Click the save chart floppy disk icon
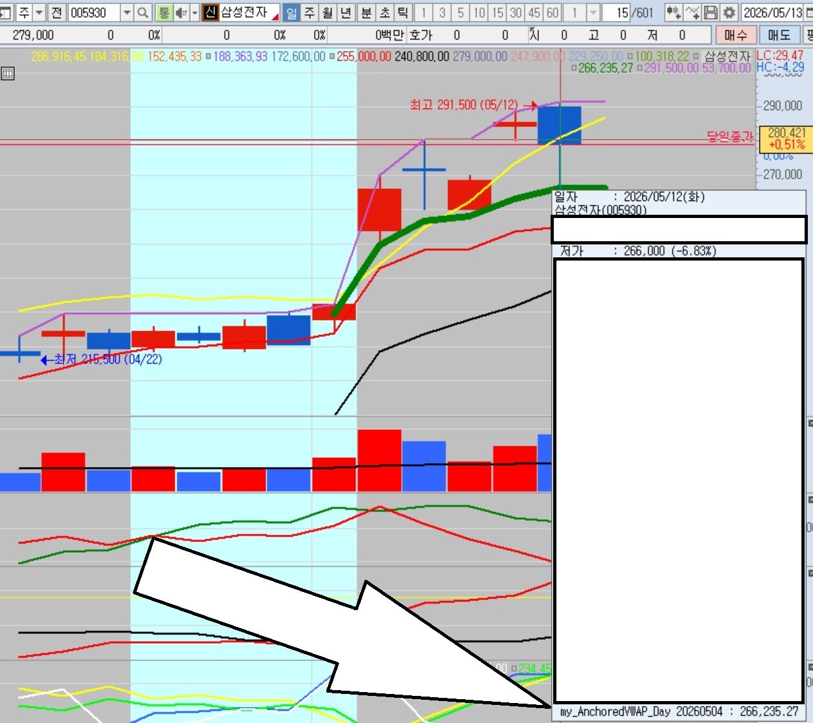This screenshot has height=723, width=813. click(x=710, y=12)
